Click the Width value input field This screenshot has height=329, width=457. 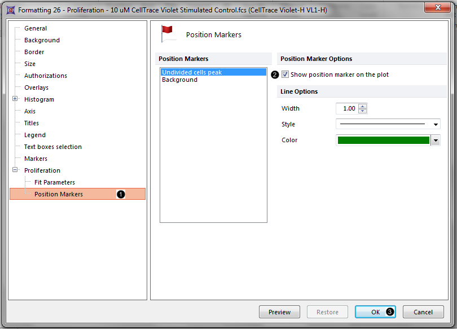tap(346, 108)
